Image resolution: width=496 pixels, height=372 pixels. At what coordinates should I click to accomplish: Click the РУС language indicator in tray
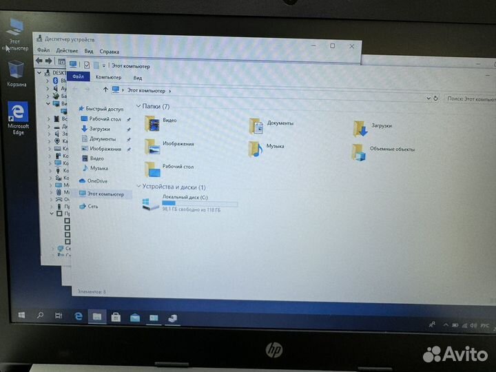[x=484, y=326]
